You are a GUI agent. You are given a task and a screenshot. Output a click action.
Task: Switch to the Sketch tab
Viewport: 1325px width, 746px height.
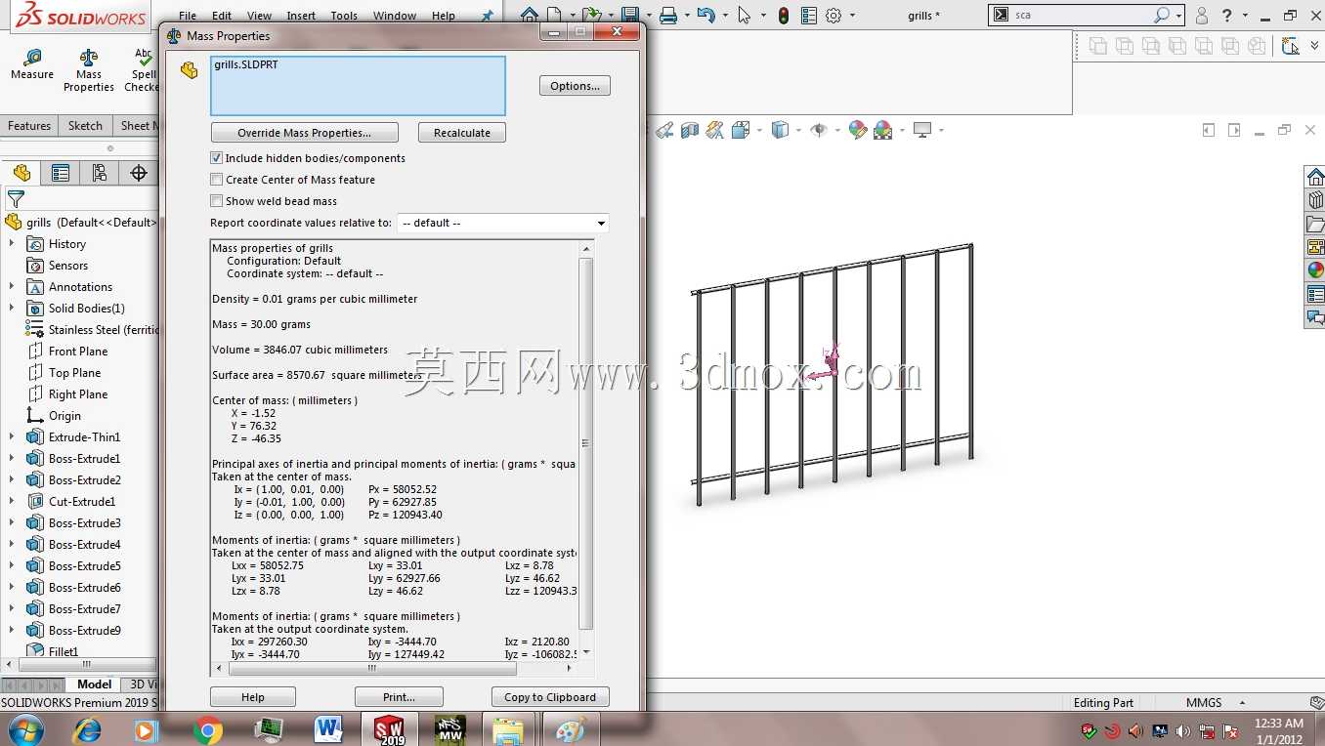pos(85,126)
